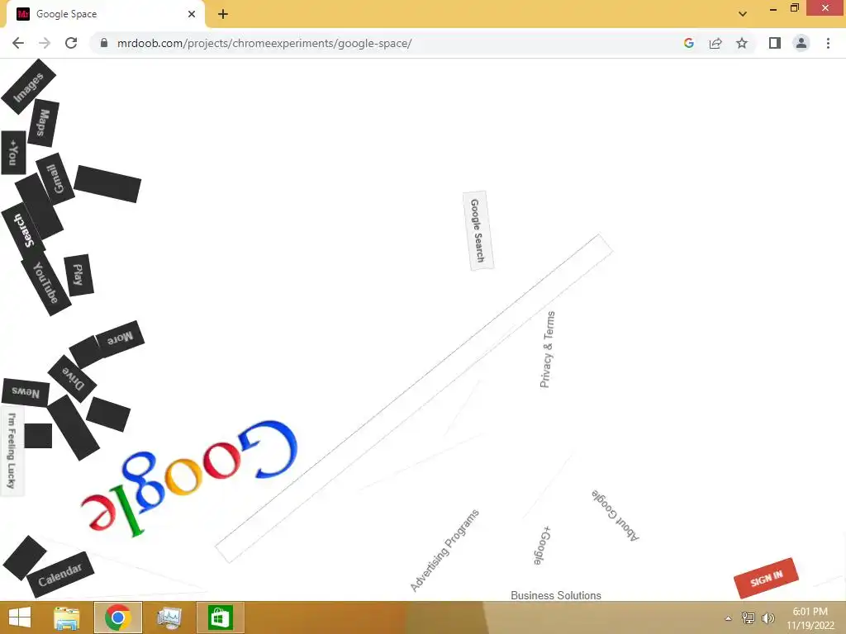Open the rotated +Google link
Image resolution: width=846 pixels, height=634 pixels.
[542, 546]
